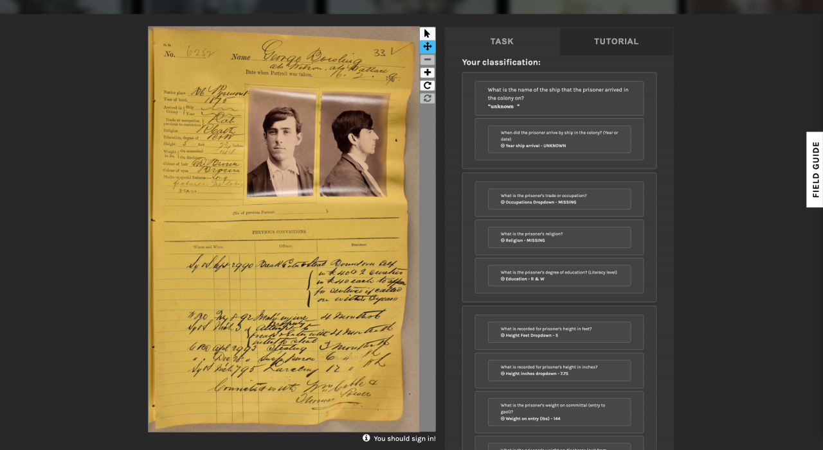Activate the pan/move image tool
This screenshot has width=823, height=450.
pyautogui.click(x=428, y=47)
